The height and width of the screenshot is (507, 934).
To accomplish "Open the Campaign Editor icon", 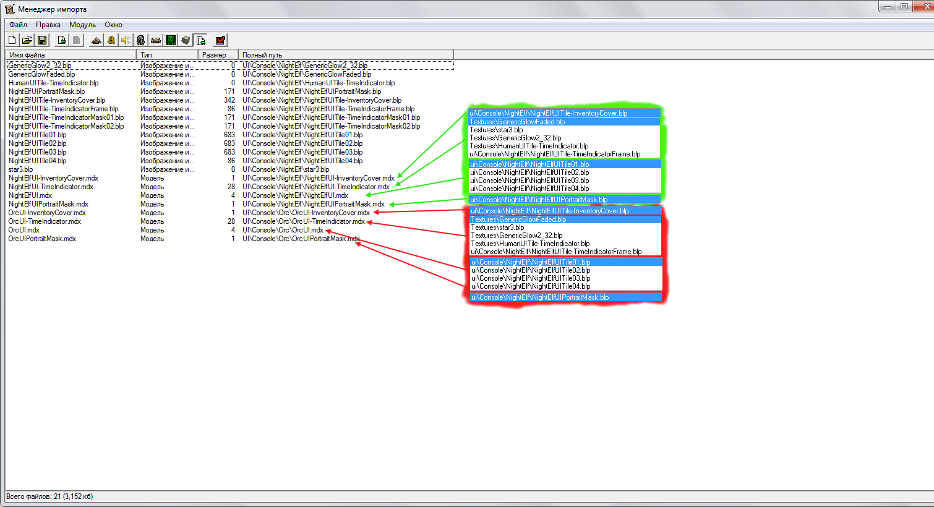I will (x=156, y=40).
